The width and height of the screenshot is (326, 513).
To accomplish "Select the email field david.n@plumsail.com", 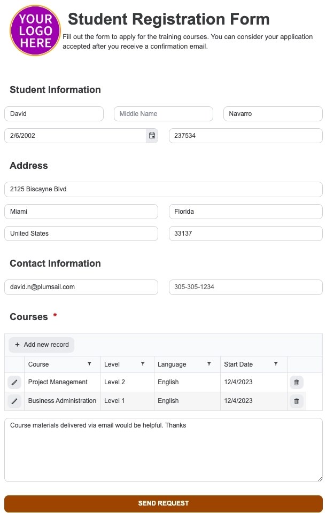I will [81, 287].
